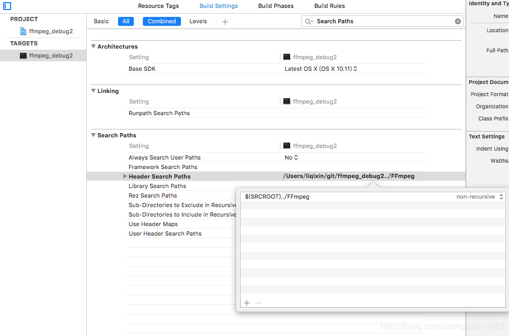Viewport: 509px width, 336px height.
Task: Collapse the Search Paths section
Action: (x=94, y=135)
